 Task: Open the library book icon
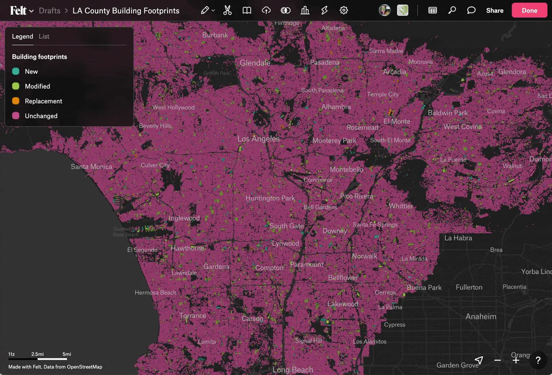pyautogui.click(x=247, y=10)
